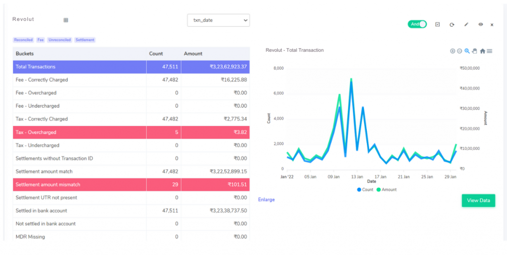Screen dimensions: 507x255
Task: Select the Tax - Undercharged row
Action: tap(131, 146)
